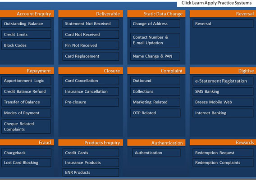Select the Credit Limits button
Screen dimensions: 256x180
click(x=26, y=35)
